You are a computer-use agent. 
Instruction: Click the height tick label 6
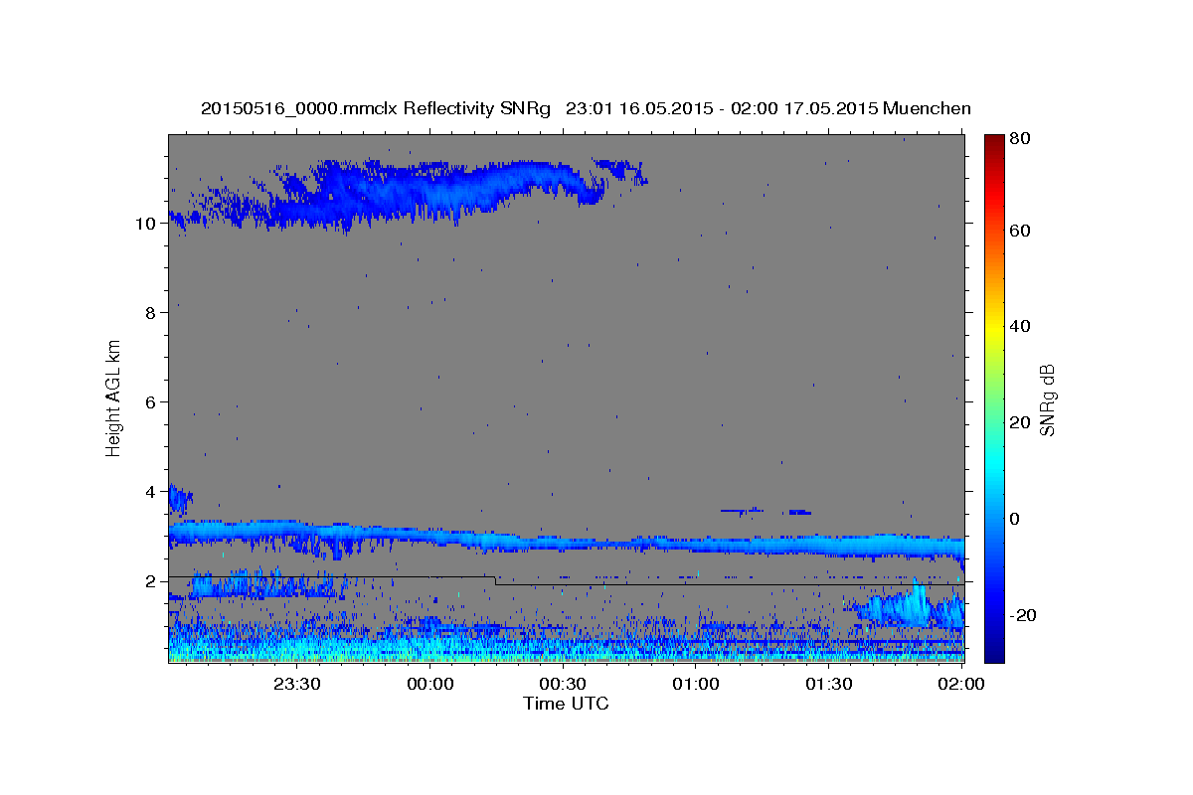[152, 402]
